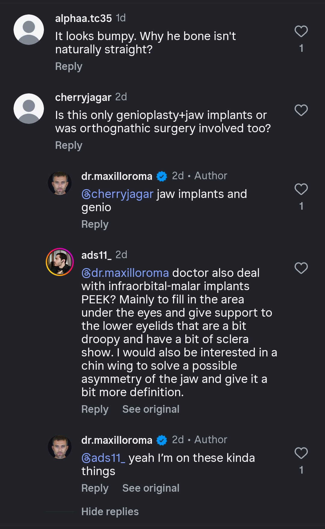Show original text of ads11_'s comment

[151, 409]
